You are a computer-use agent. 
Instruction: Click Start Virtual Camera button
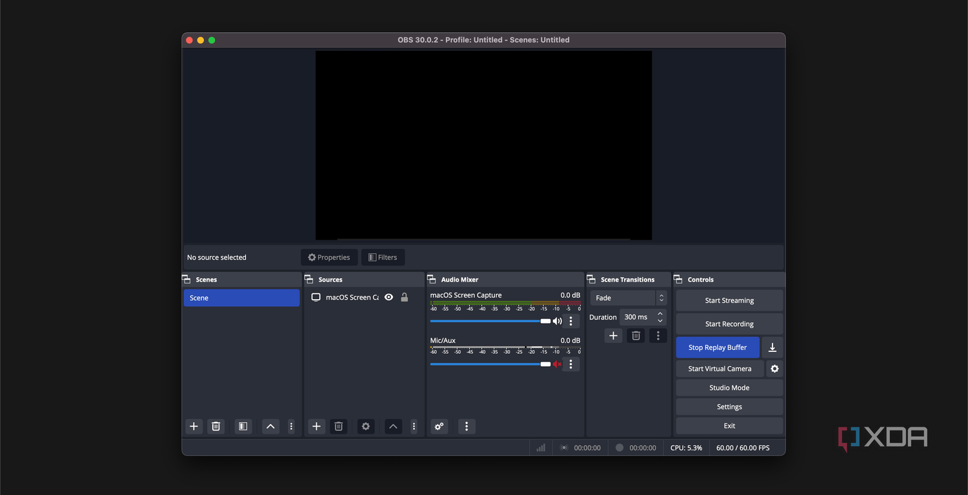pos(720,369)
